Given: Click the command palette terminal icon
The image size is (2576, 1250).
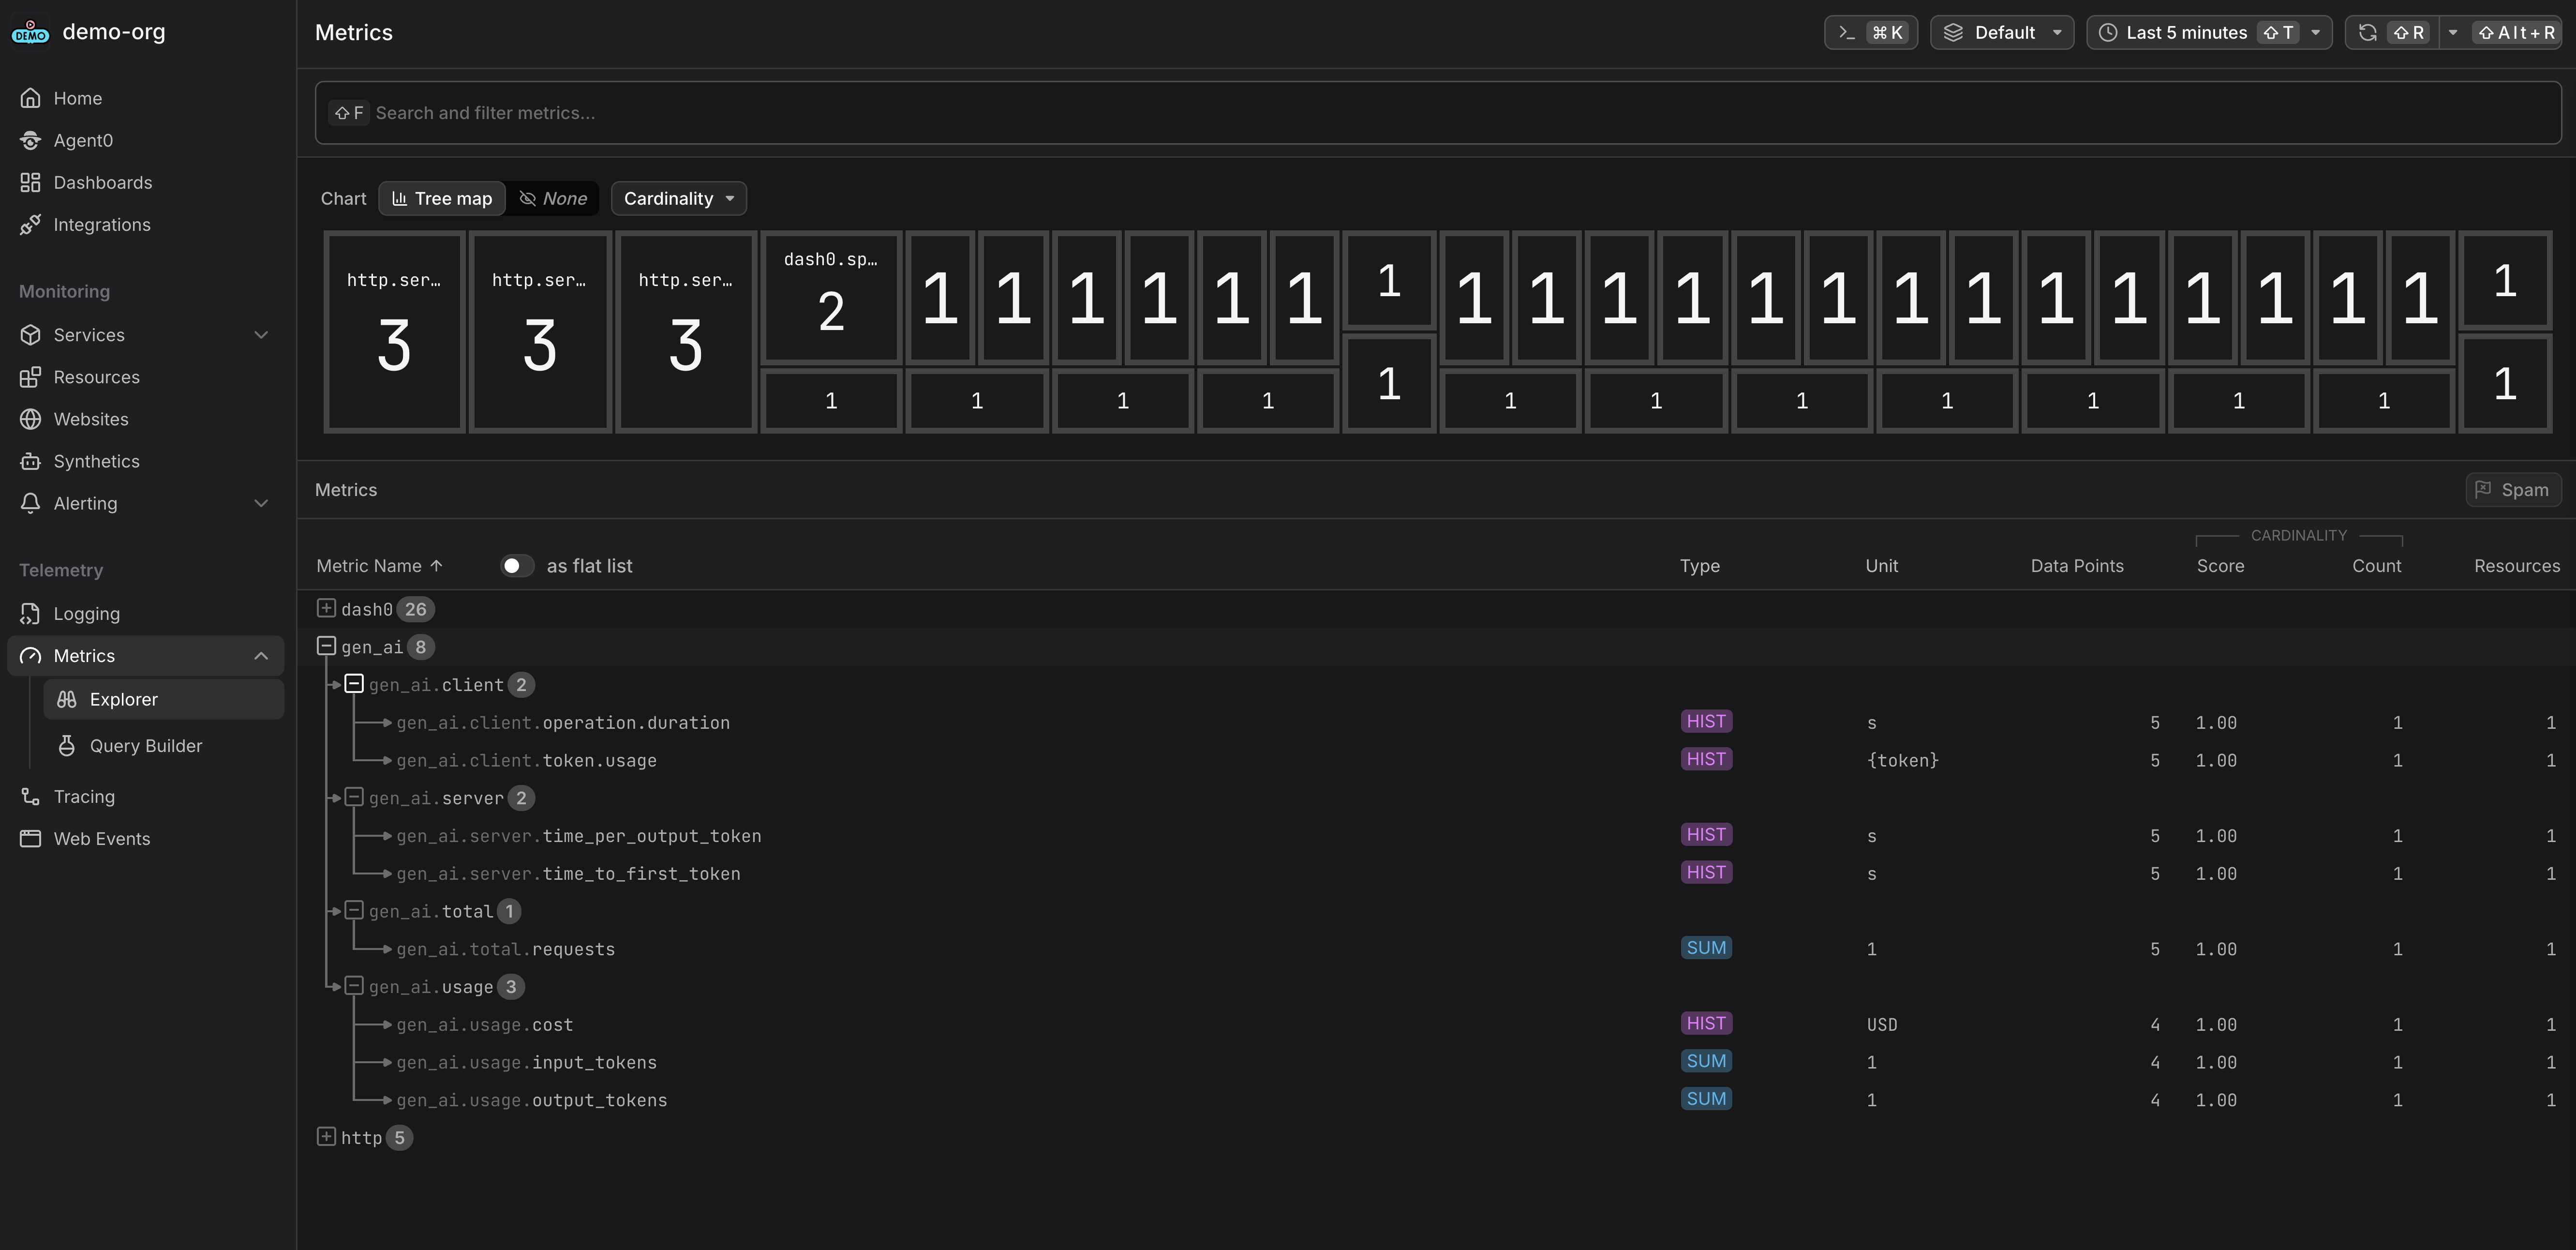Looking at the screenshot, I should (x=1847, y=32).
